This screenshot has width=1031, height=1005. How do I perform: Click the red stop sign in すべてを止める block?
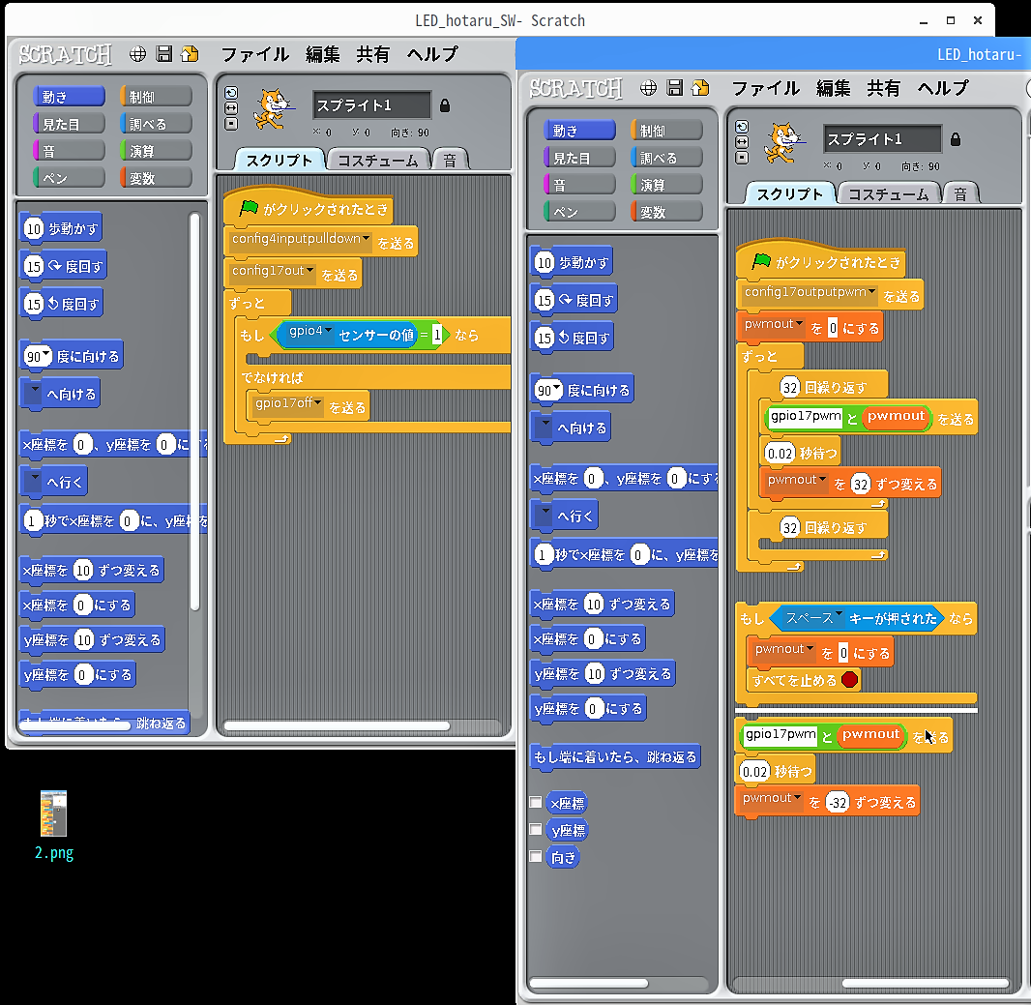849,679
